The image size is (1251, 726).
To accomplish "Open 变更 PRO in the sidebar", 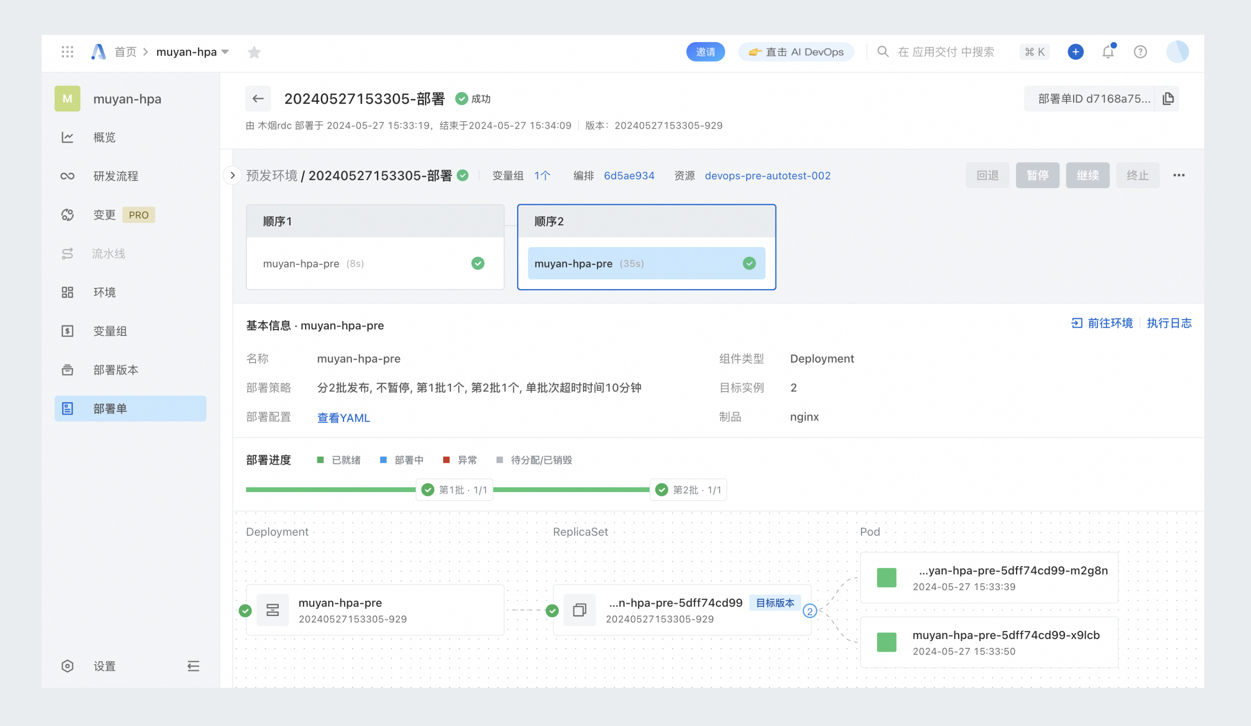I will point(130,215).
